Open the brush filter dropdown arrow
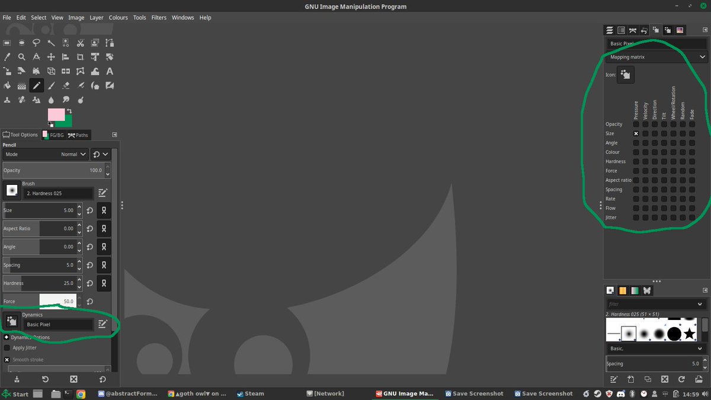 [x=700, y=304]
